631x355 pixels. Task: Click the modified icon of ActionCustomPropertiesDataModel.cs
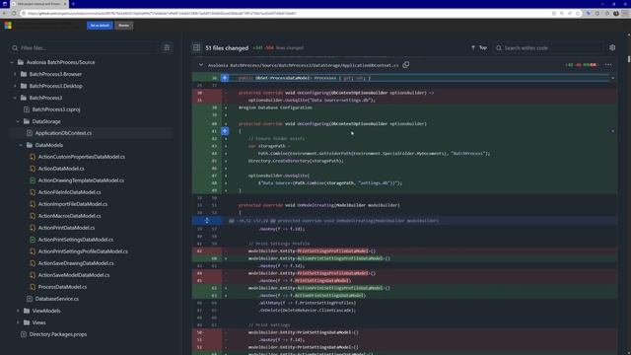click(x=33, y=157)
